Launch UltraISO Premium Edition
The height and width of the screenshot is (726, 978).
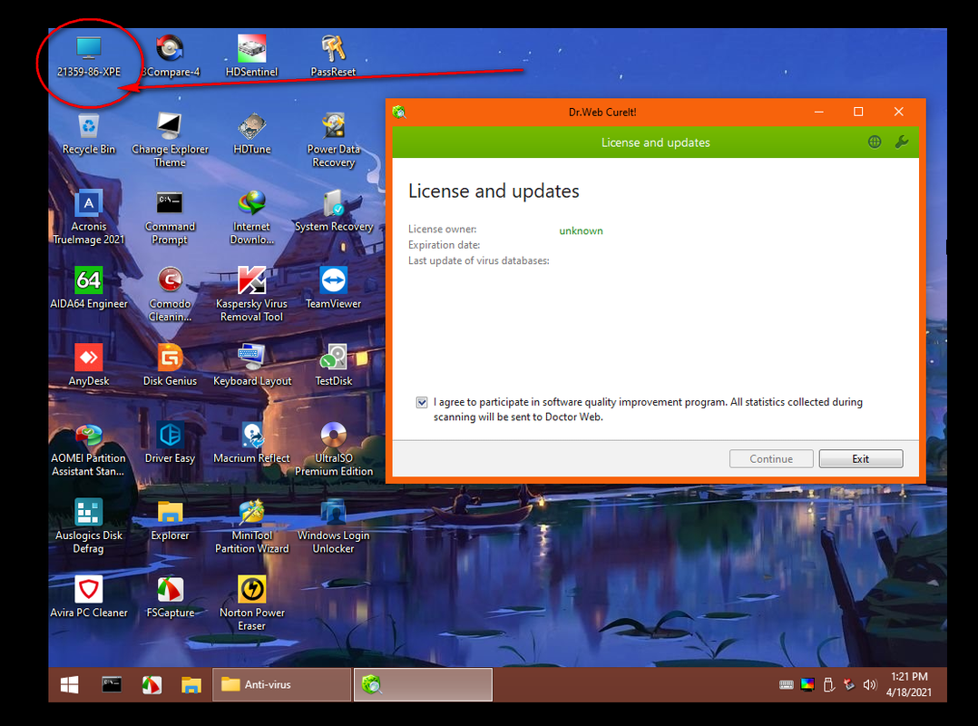[x=333, y=449]
